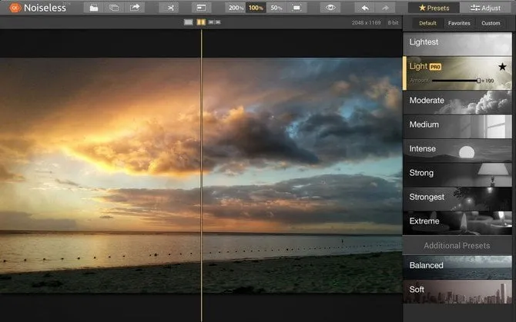The width and height of the screenshot is (516, 322).
Task: Click the compare panel layout icon
Action: 200,8
